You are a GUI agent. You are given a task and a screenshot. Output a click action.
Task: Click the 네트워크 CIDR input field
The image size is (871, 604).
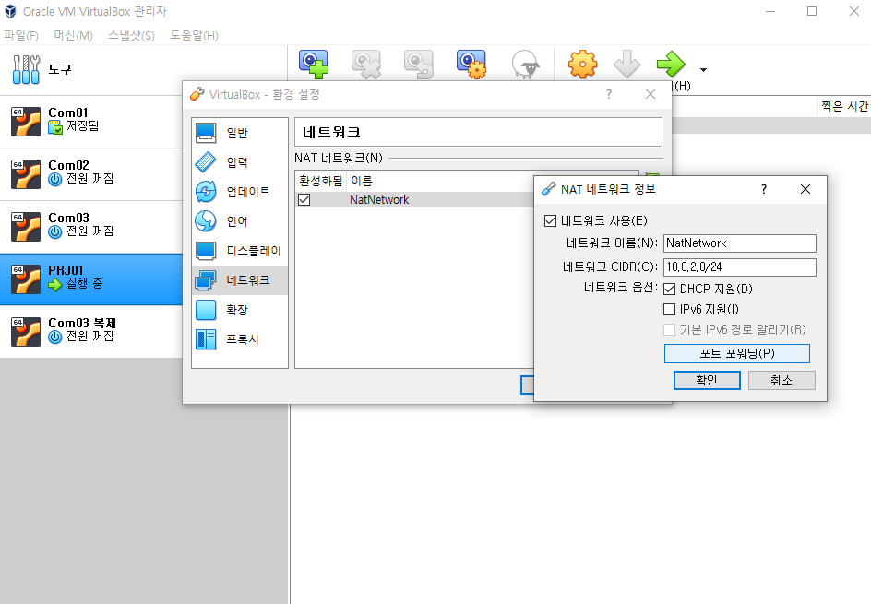(x=739, y=267)
